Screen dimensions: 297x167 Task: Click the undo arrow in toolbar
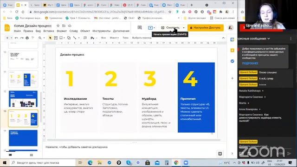16,38
